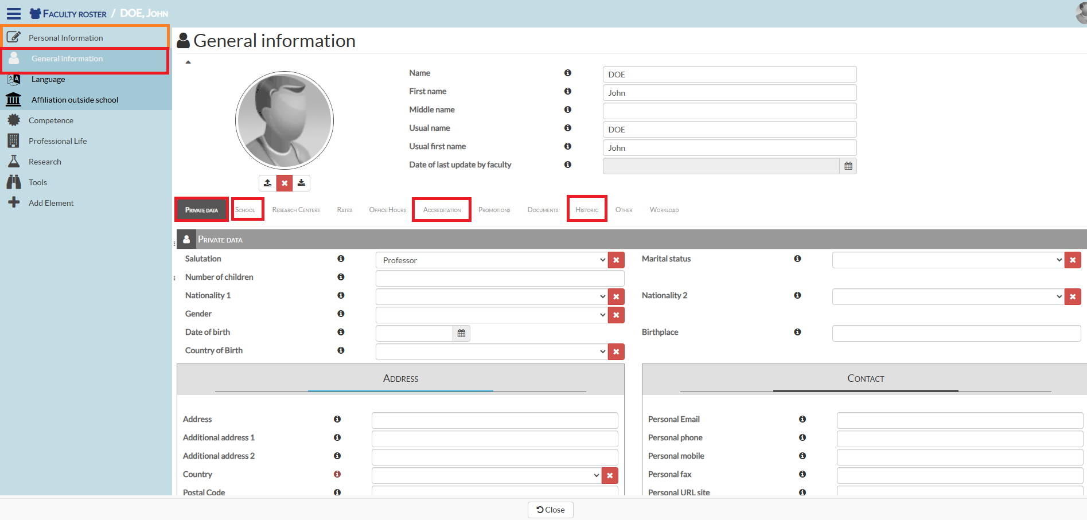Click the red delete photo icon
Viewport: 1087px width, 520px height.
(x=285, y=183)
